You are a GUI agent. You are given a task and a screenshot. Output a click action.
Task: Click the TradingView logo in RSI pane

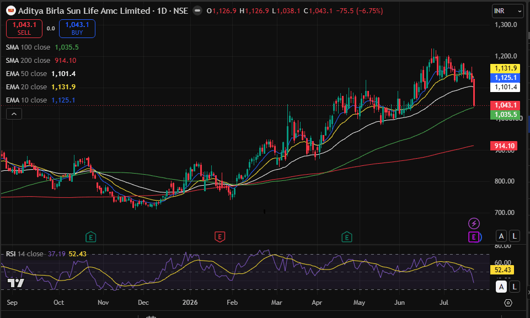[x=15, y=283]
